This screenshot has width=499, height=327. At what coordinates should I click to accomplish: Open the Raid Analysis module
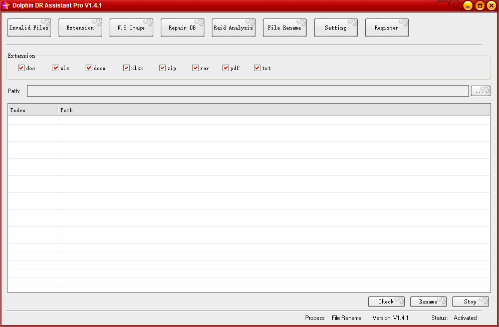coord(233,28)
